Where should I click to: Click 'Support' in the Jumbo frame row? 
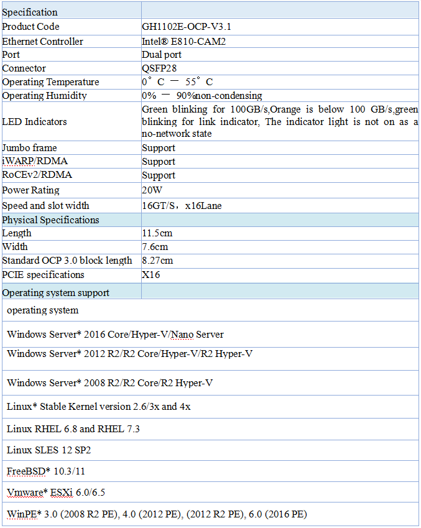click(159, 148)
